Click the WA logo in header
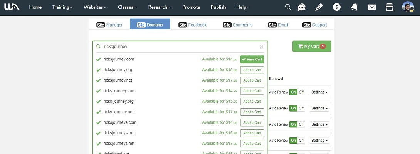 [12, 7]
